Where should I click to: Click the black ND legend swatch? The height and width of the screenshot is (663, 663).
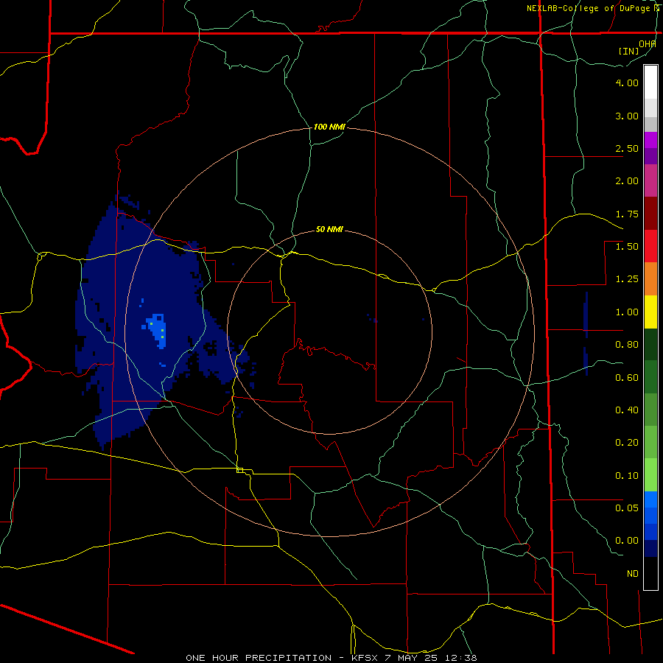click(x=650, y=573)
